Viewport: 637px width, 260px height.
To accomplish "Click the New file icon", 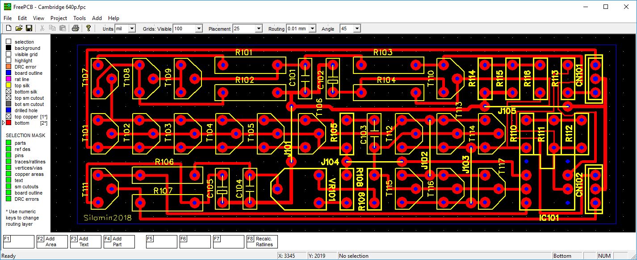I will point(8,28).
